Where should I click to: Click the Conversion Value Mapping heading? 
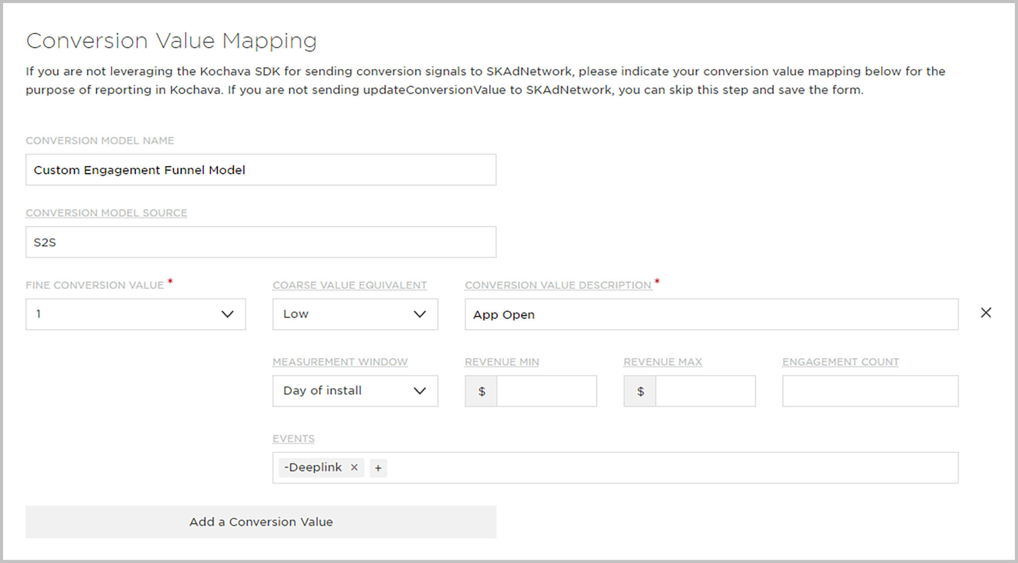pyautogui.click(x=171, y=41)
